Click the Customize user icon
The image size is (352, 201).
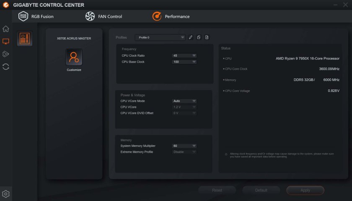pyautogui.click(x=74, y=57)
